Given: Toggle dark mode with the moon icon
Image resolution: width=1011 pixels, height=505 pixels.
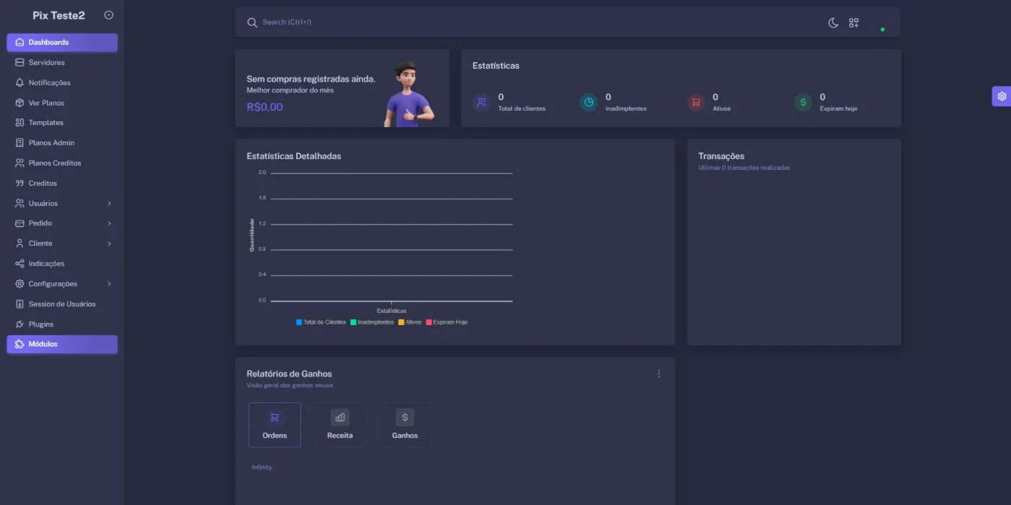Looking at the screenshot, I should [833, 23].
